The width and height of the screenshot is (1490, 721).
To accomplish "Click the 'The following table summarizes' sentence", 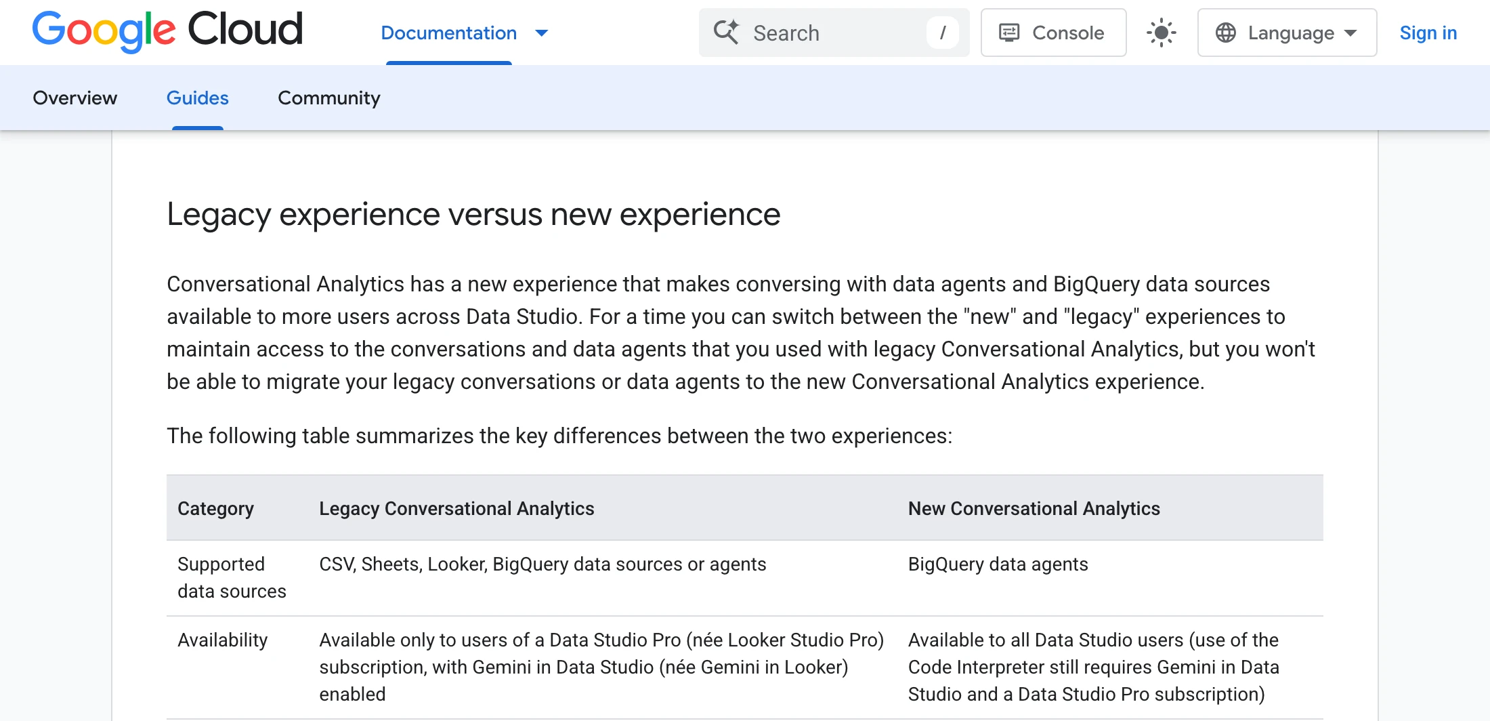I will pos(559,436).
